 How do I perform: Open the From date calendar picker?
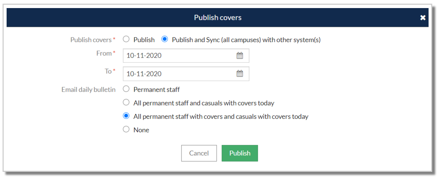coord(240,56)
